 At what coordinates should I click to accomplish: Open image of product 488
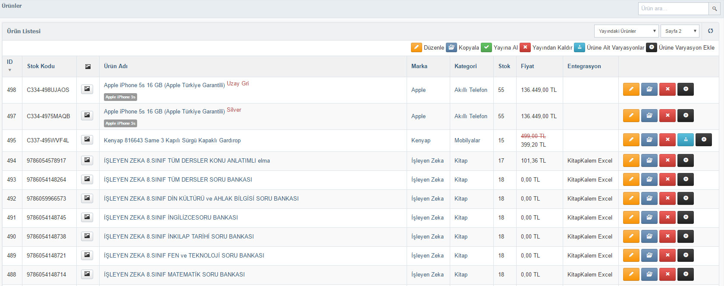pyautogui.click(x=87, y=274)
